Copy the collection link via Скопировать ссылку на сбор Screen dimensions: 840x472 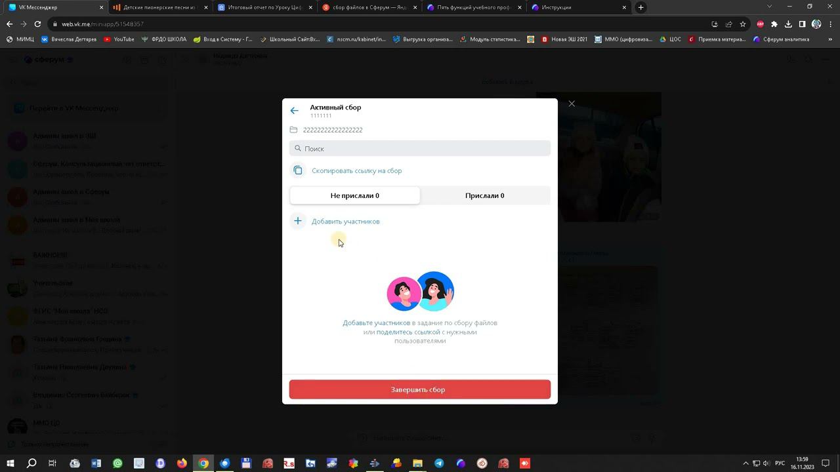tap(357, 170)
